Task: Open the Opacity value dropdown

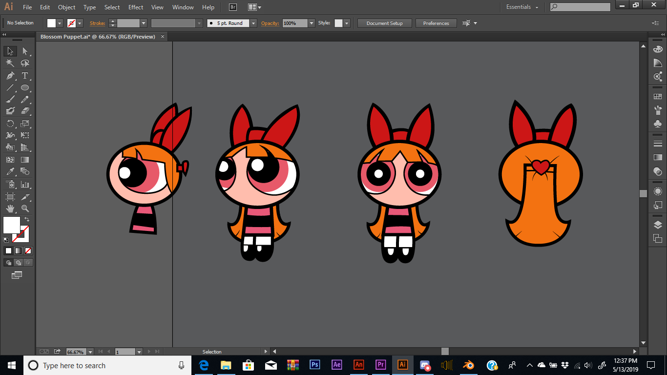Action: [x=312, y=23]
